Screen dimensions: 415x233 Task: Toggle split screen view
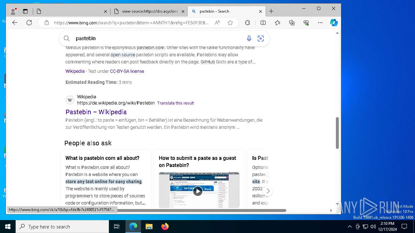tap(263, 23)
